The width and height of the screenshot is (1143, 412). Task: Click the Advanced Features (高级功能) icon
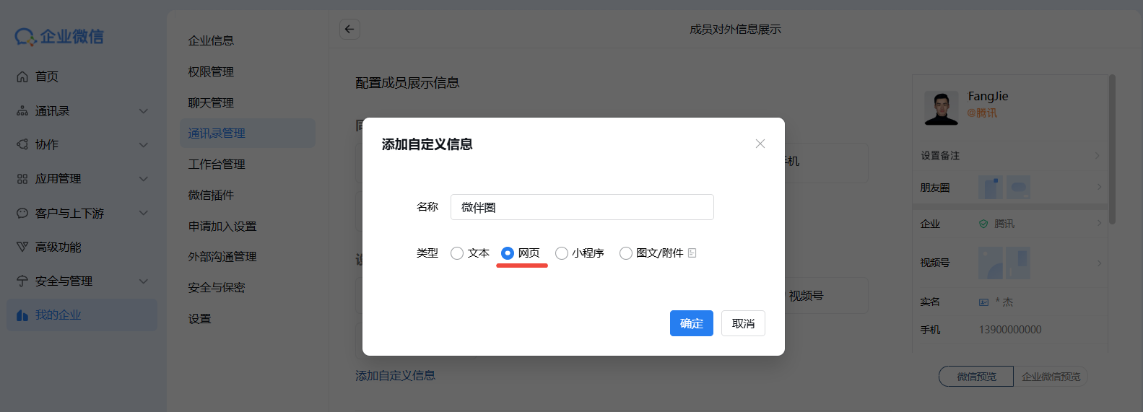(x=22, y=247)
